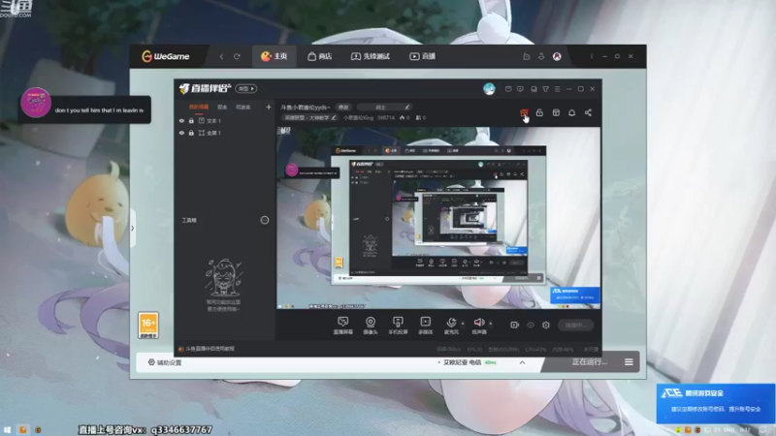Edit the 战士 field pencil icon
The width and height of the screenshot is (776, 436).
coord(406,108)
